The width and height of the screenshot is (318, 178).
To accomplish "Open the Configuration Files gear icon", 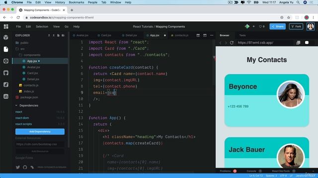I will (6, 61).
